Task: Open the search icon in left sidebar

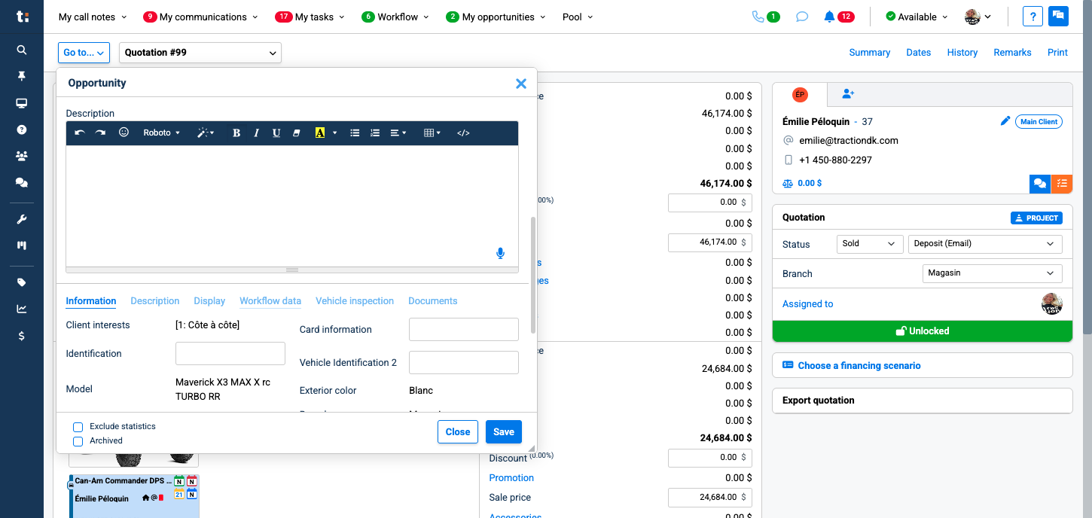Action: (x=22, y=50)
